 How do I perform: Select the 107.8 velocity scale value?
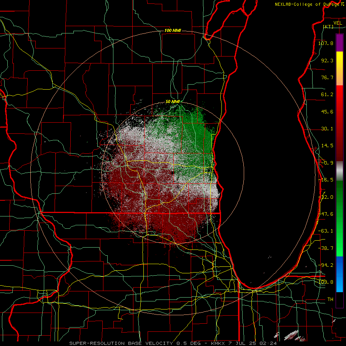click(x=326, y=43)
